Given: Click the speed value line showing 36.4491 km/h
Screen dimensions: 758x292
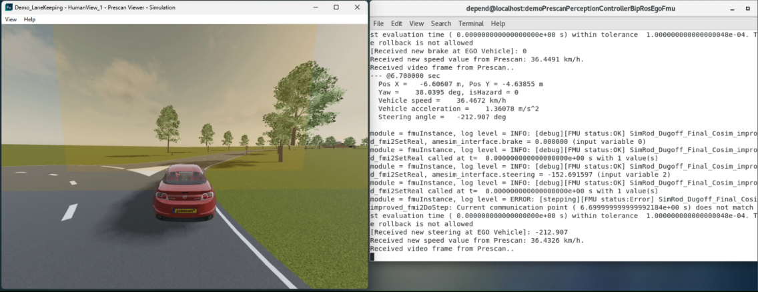Looking at the screenshot, I should click(476, 59).
